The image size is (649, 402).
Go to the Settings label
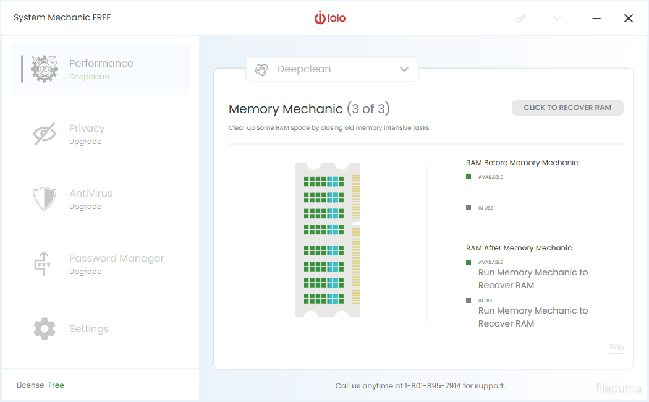coord(89,329)
